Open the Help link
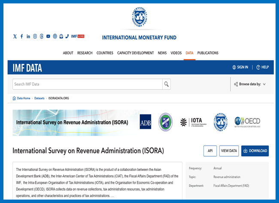This screenshot has height=203, width=279. tap(262, 67)
